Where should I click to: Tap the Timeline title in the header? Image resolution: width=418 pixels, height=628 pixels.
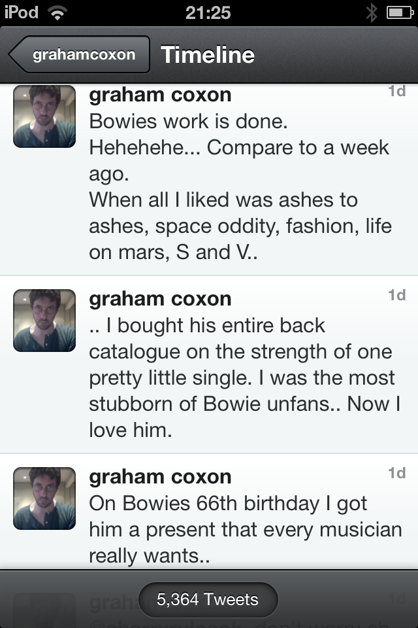208,54
